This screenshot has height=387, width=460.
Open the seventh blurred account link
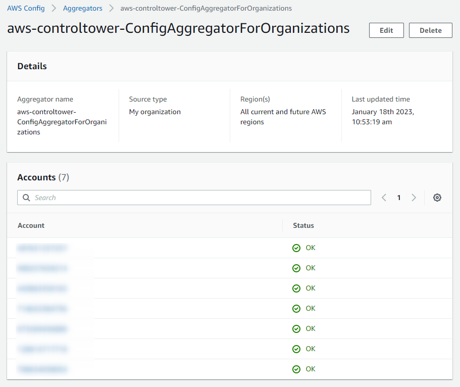(x=42, y=369)
